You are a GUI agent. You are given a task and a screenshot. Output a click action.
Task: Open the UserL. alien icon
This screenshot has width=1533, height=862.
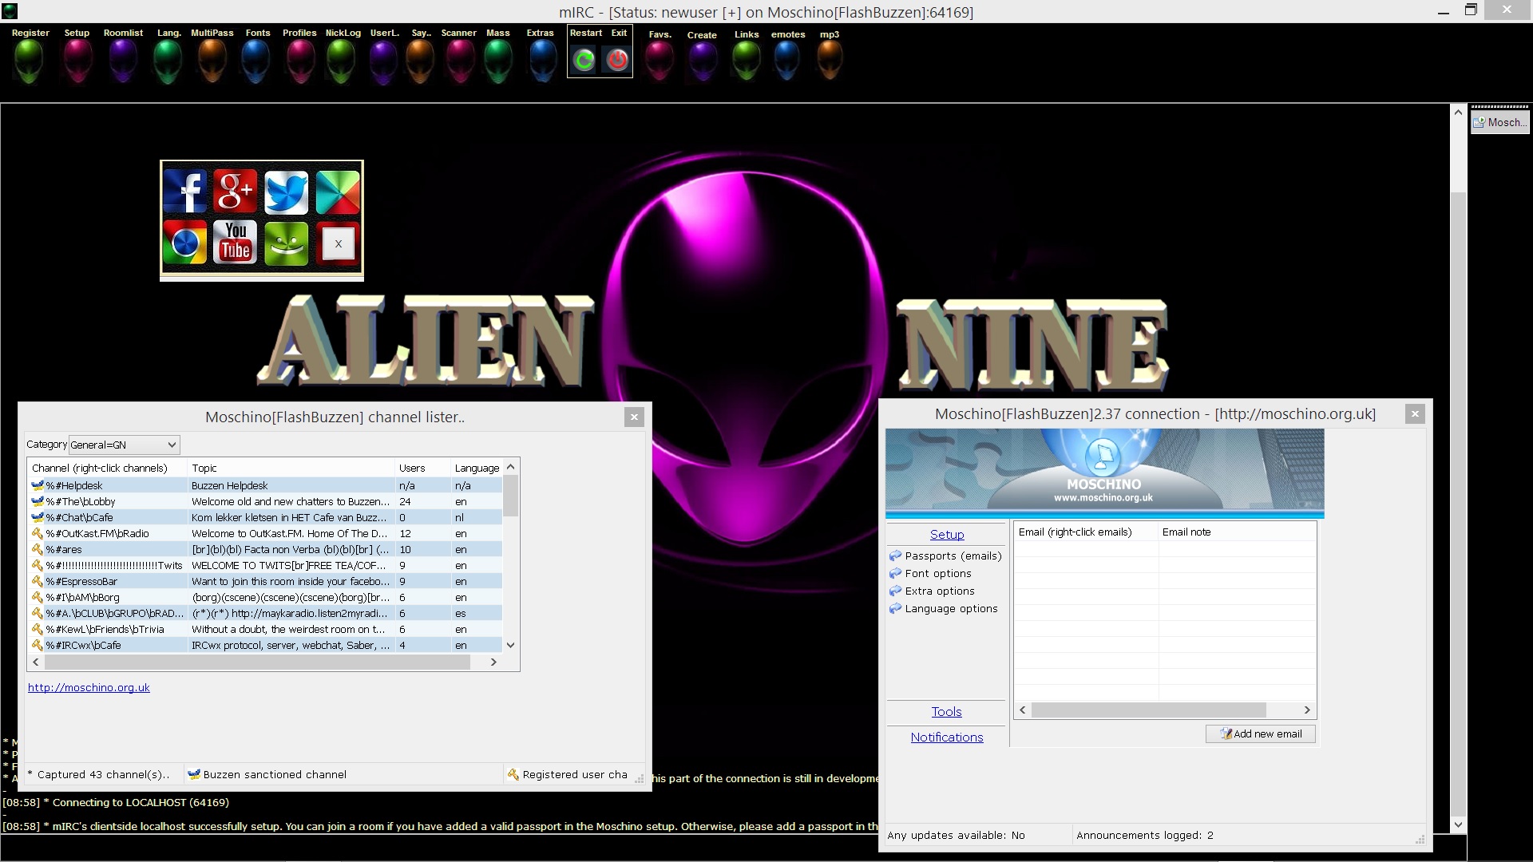pos(383,61)
